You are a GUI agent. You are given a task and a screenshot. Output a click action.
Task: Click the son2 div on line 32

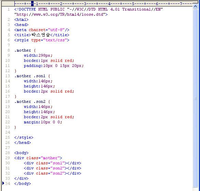click(52, 173)
